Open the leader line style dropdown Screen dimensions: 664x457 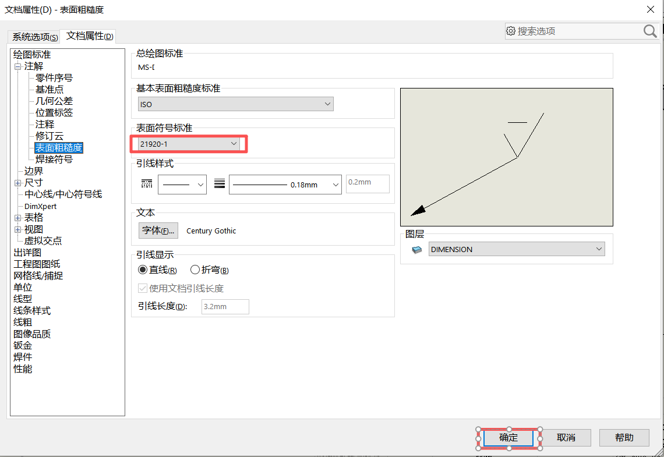coord(182,185)
